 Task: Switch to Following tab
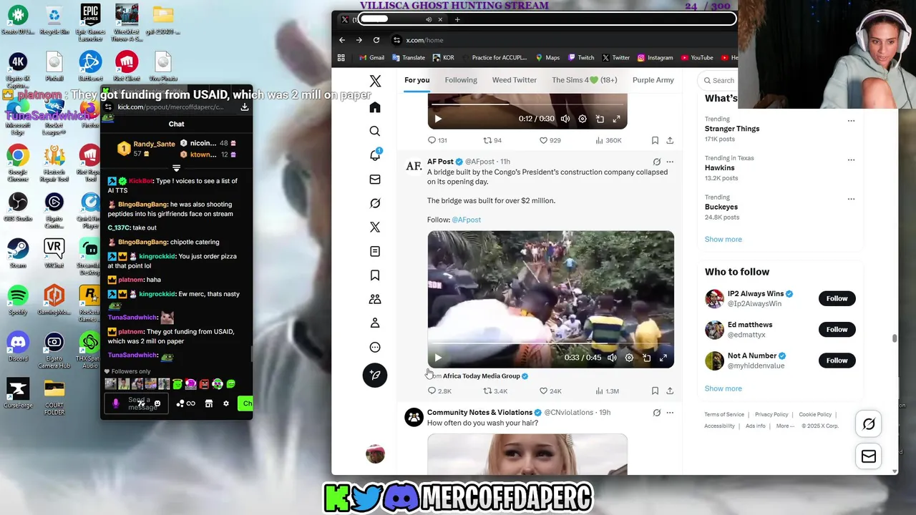461,80
